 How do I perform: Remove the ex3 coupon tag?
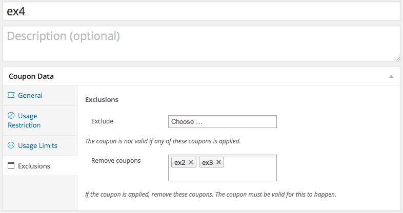click(x=218, y=162)
